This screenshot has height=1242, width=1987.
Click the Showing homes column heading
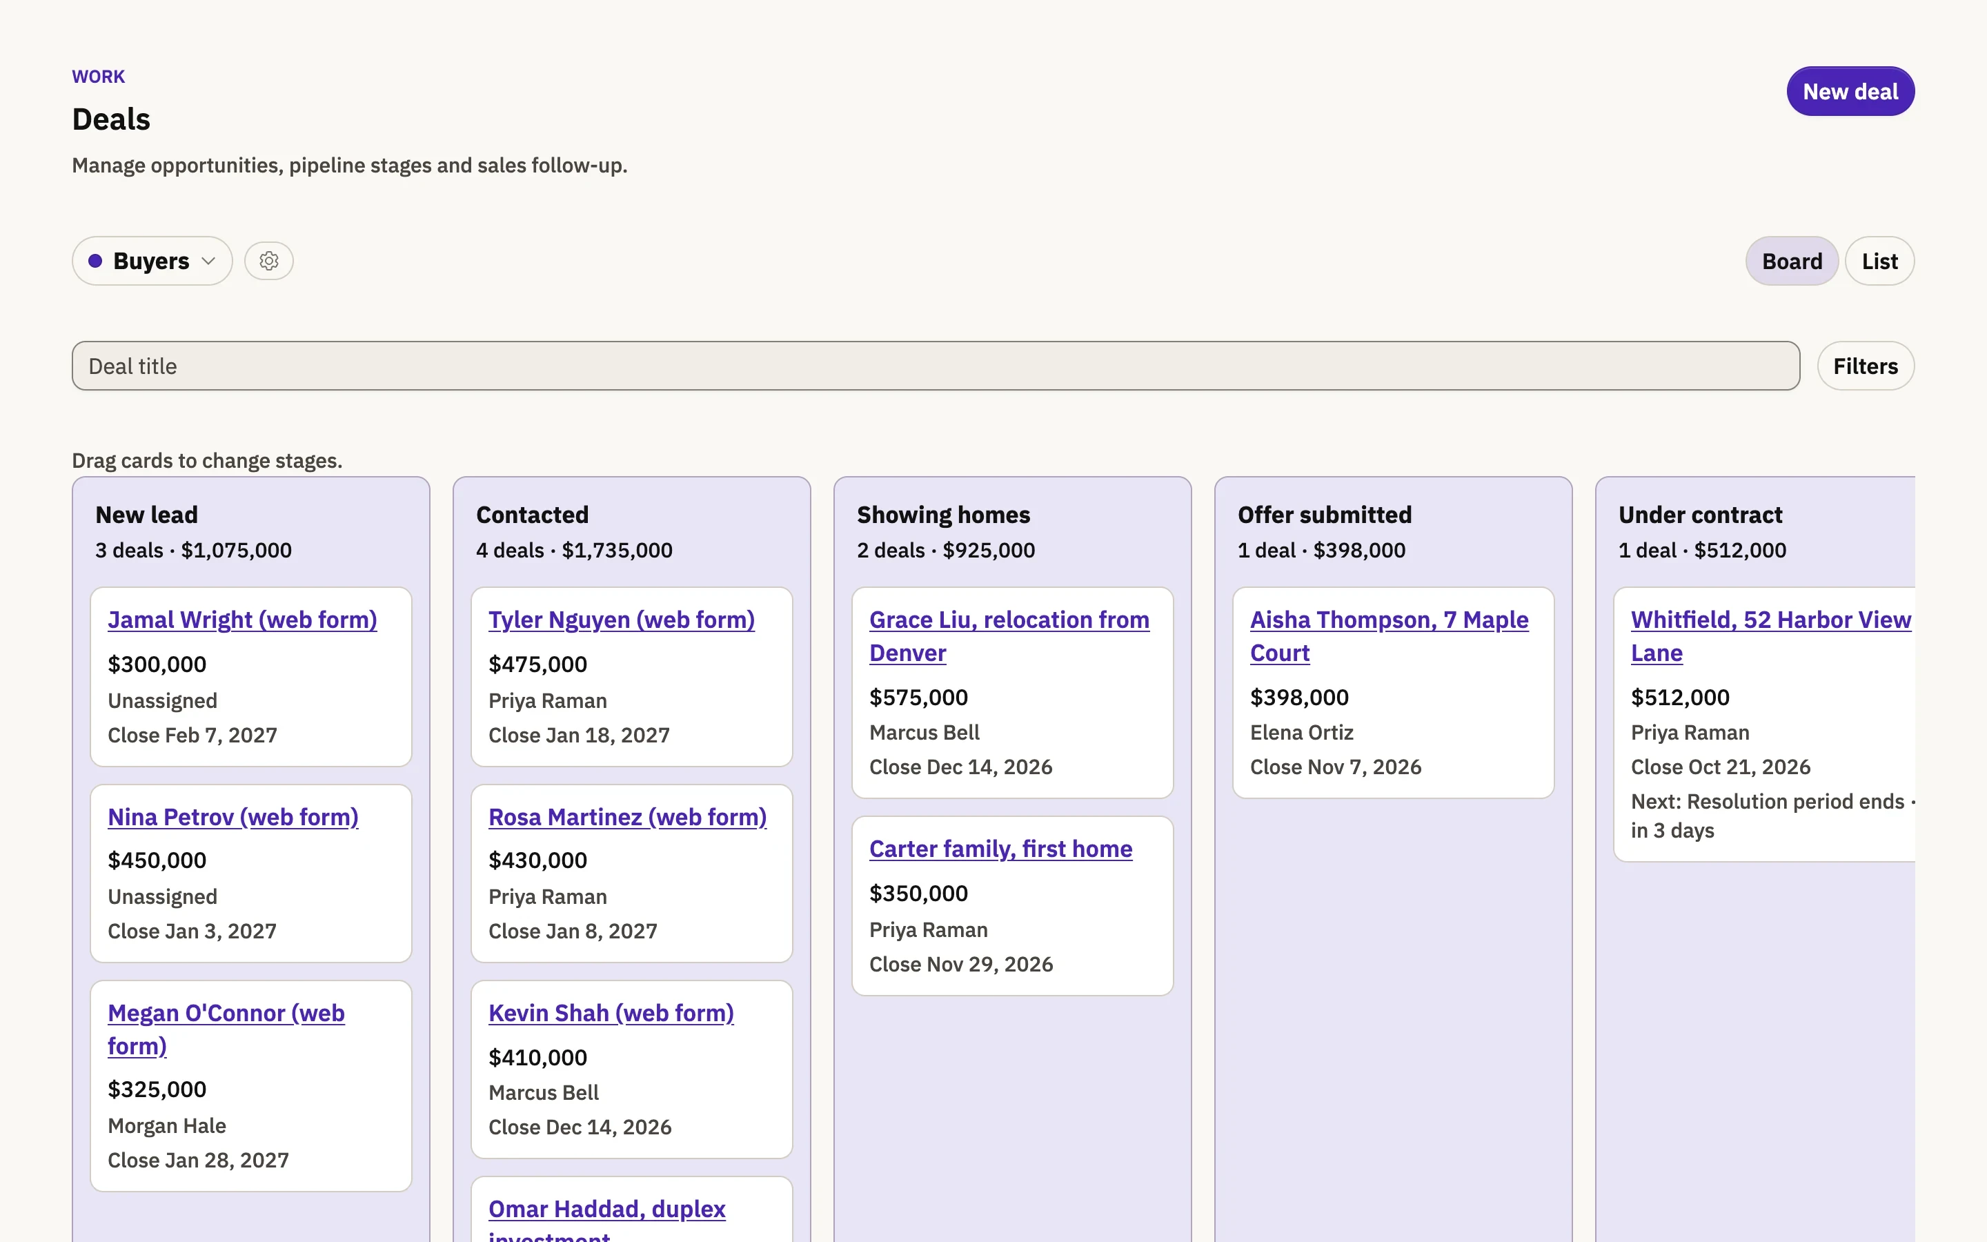pyautogui.click(x=943, y=515)
